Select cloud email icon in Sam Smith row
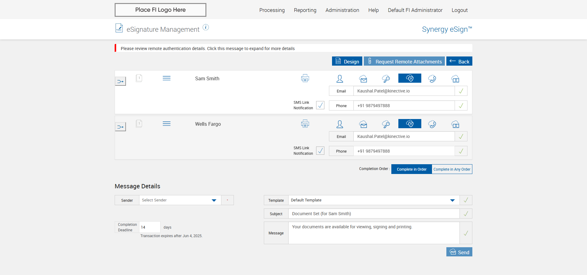This screenshot has width=587, height=275. 363,79
